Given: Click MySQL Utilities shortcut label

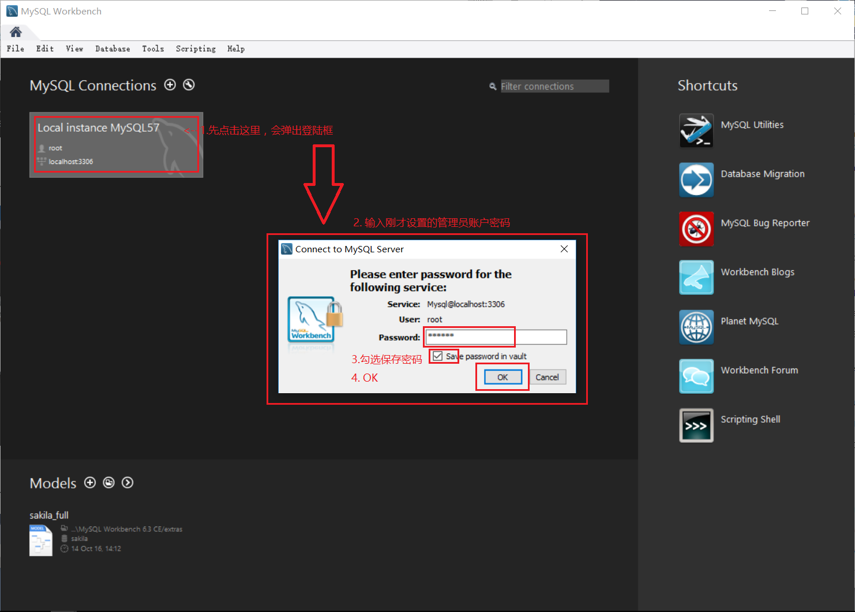Looking at the screenshot, I should point(752,125).
